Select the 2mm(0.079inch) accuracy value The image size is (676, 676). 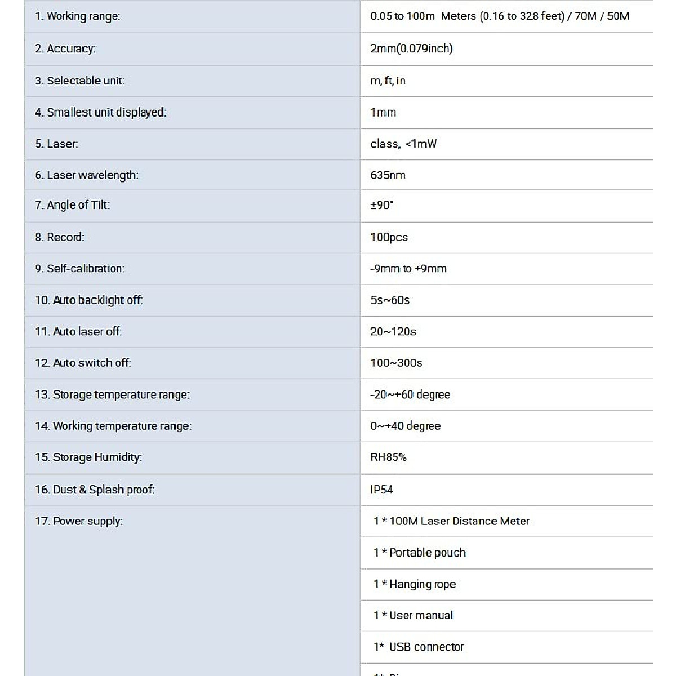click(411, 48)
